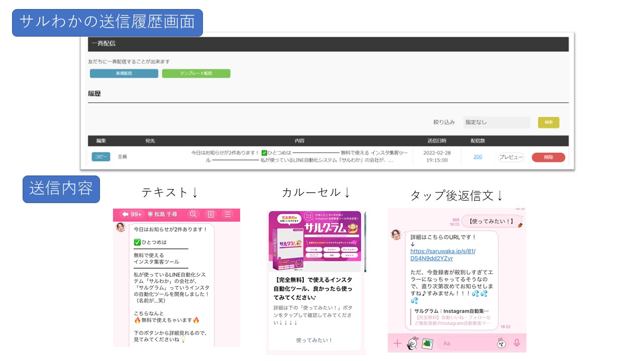Tap 使ってみたい！ on the carousel card
643x361 pixels.
coord(314,340)
